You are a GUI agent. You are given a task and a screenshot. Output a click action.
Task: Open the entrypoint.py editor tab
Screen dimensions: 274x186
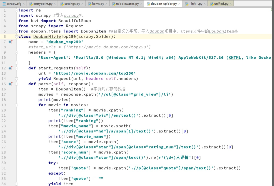coord(42,4)
